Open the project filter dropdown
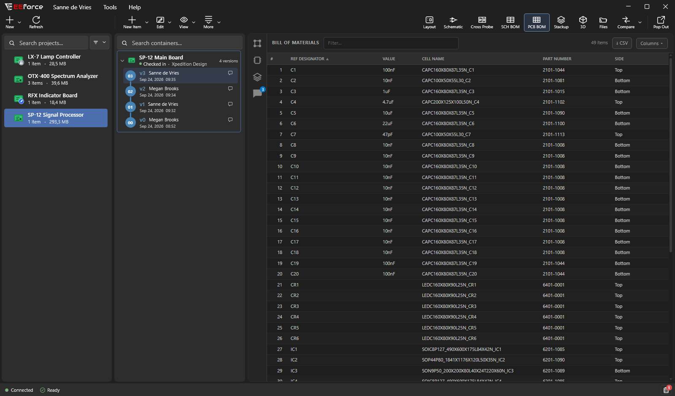The height and width of the screenshot is (396, 675). pyautogui.click(x=100, y=43)
